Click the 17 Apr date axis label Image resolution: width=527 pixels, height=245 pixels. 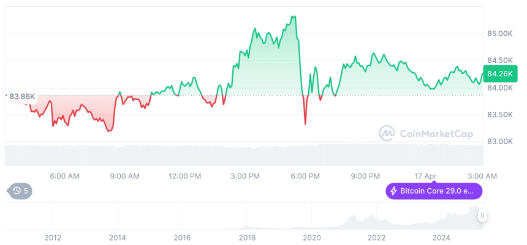pos(425,176)
